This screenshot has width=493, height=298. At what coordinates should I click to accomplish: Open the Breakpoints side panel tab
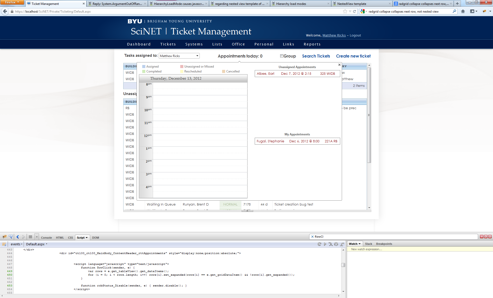[x=384, y=244]
